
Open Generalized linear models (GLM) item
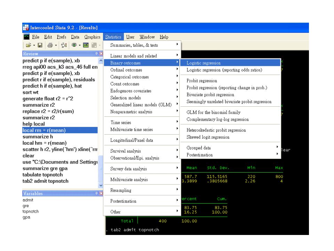pyautogui.click(x=142, y=105)
